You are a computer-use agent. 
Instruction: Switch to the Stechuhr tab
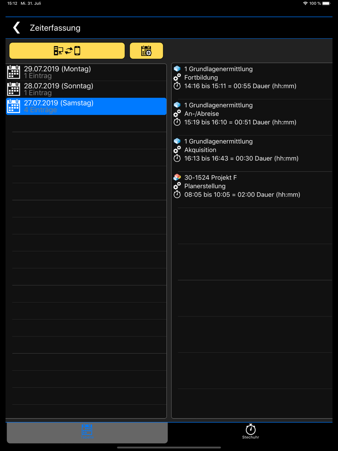(250, 432)
